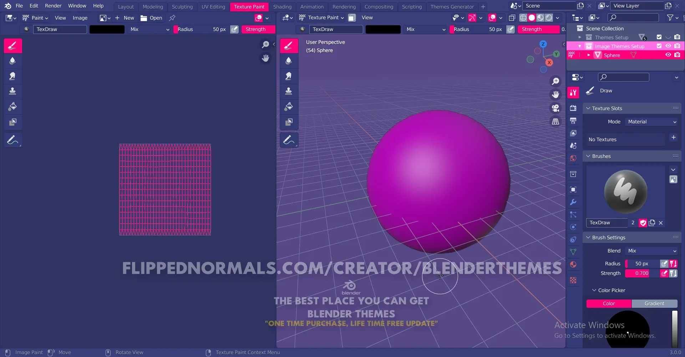Select the Fill bucket tool in 3D viewport
Viewport: 685px width, 357px height.
click(x=289, y=106)
